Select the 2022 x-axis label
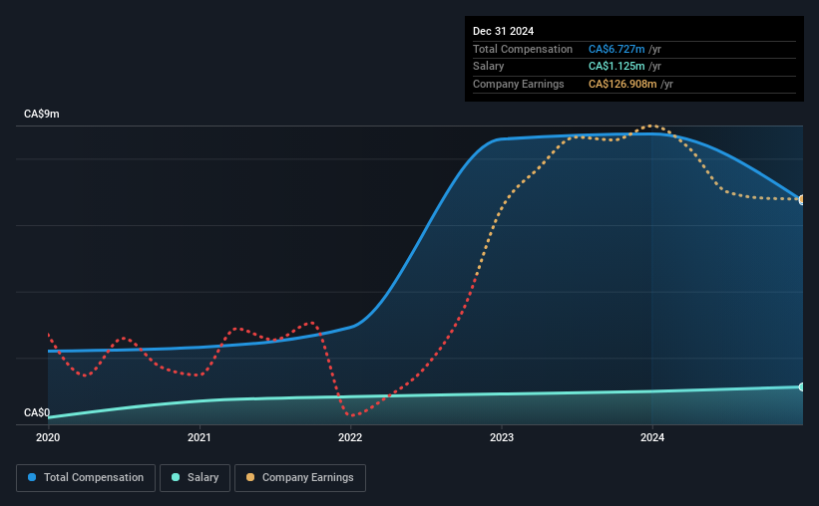The width and height of the screenshot is (819, 506). tap(350, 437)
